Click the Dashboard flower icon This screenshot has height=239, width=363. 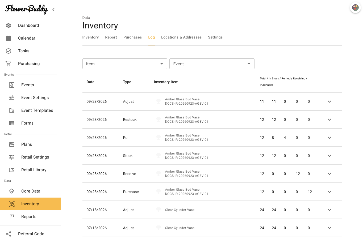pyautogui.click(x=9, y=25)
